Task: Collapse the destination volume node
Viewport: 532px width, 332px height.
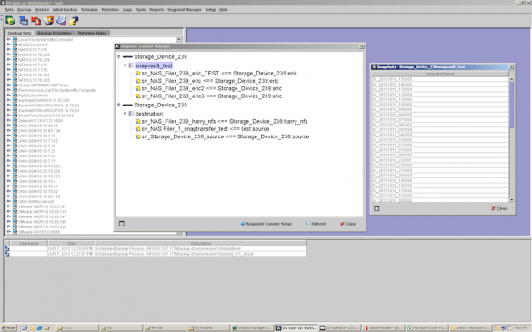Action: (x=125, y=114)
